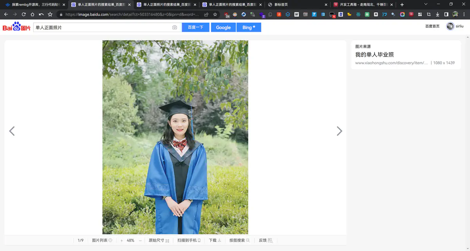Click the zoom in plus icon

(x=121, y=240)
